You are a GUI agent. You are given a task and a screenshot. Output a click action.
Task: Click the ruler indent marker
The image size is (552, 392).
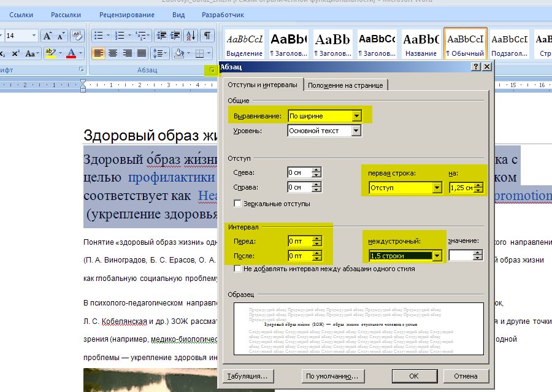tap(83, 85)
